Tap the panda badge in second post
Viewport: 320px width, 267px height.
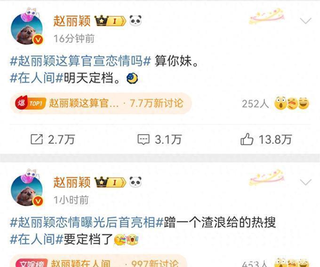coord(136,182)
